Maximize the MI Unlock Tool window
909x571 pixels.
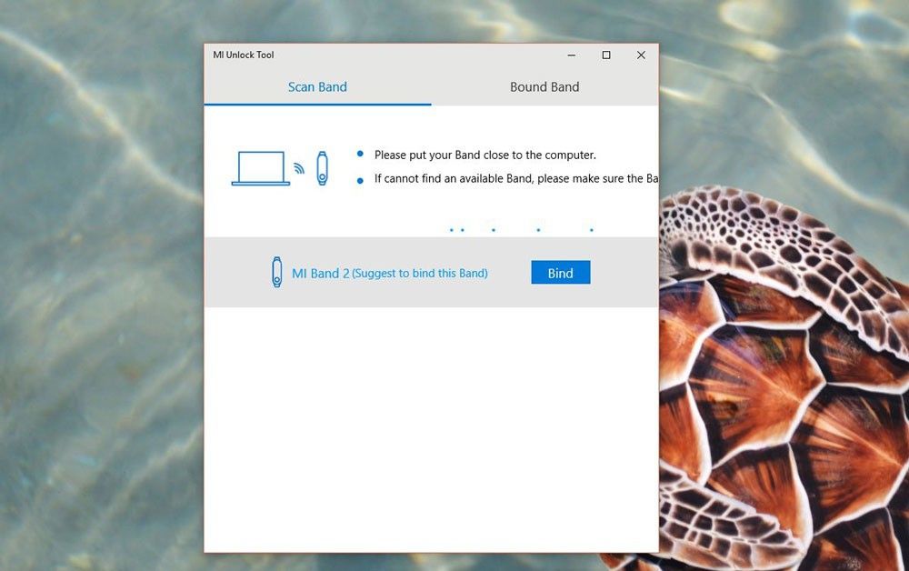(606, 55)
